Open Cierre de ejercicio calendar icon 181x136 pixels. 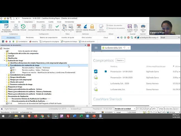pos(79,28)
